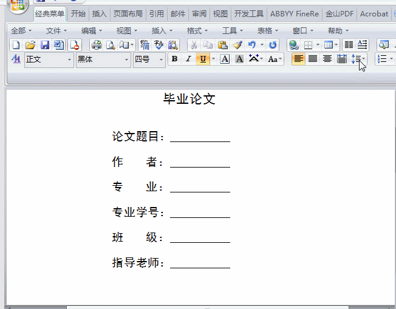
Task: Open Change Case Aa dropdown
Action: pos(275,59)
